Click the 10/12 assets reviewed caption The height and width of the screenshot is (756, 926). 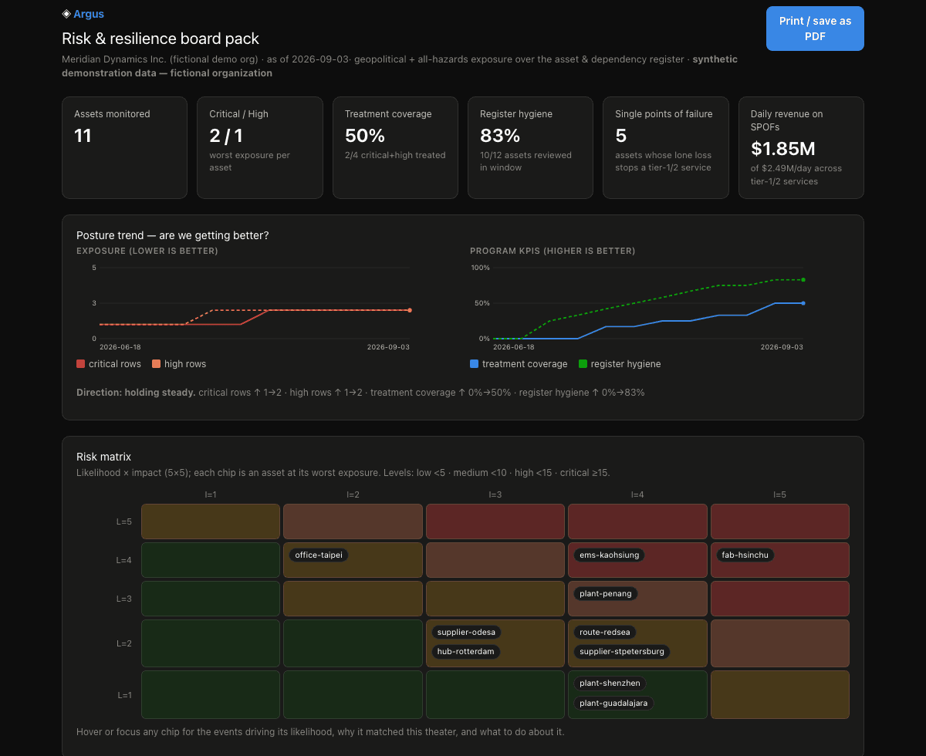click(x=526, y=161)
